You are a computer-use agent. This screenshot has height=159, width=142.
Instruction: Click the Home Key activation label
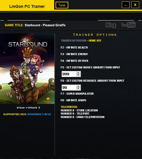[95, 41]
